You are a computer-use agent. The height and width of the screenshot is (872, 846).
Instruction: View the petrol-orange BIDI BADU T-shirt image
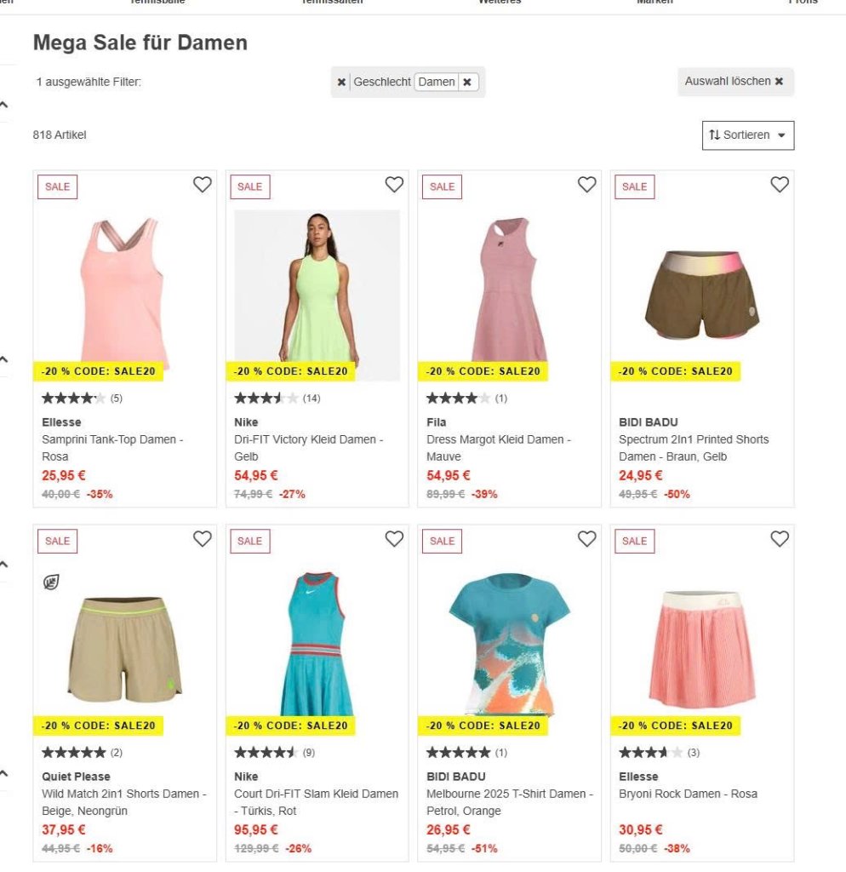coord(509,644)
